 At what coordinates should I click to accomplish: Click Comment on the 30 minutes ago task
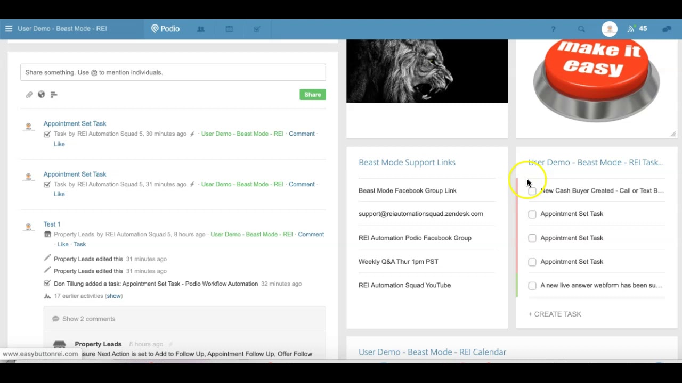point(302,134)
